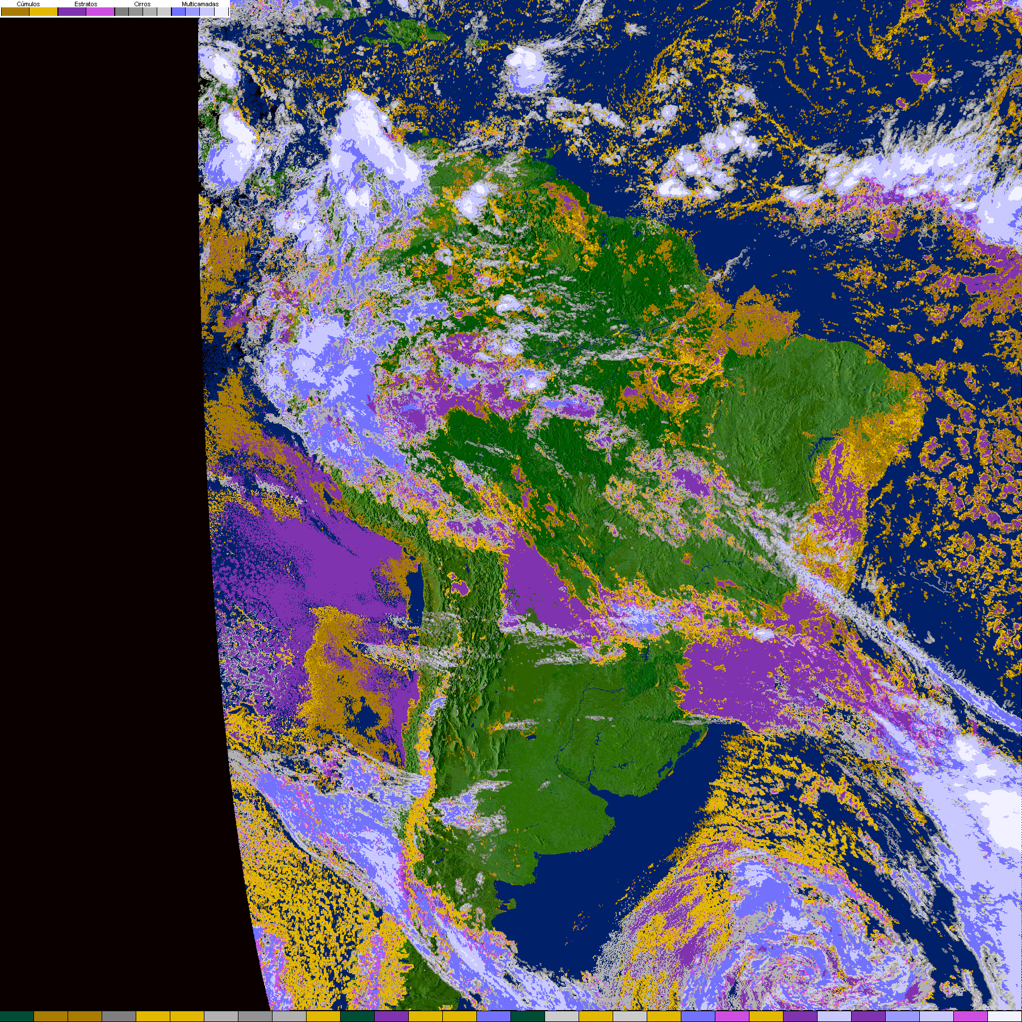Select the Multicamadas legend label
Image resolution: width=1022 pixels, height=1022 pixels.
(200, 4)
